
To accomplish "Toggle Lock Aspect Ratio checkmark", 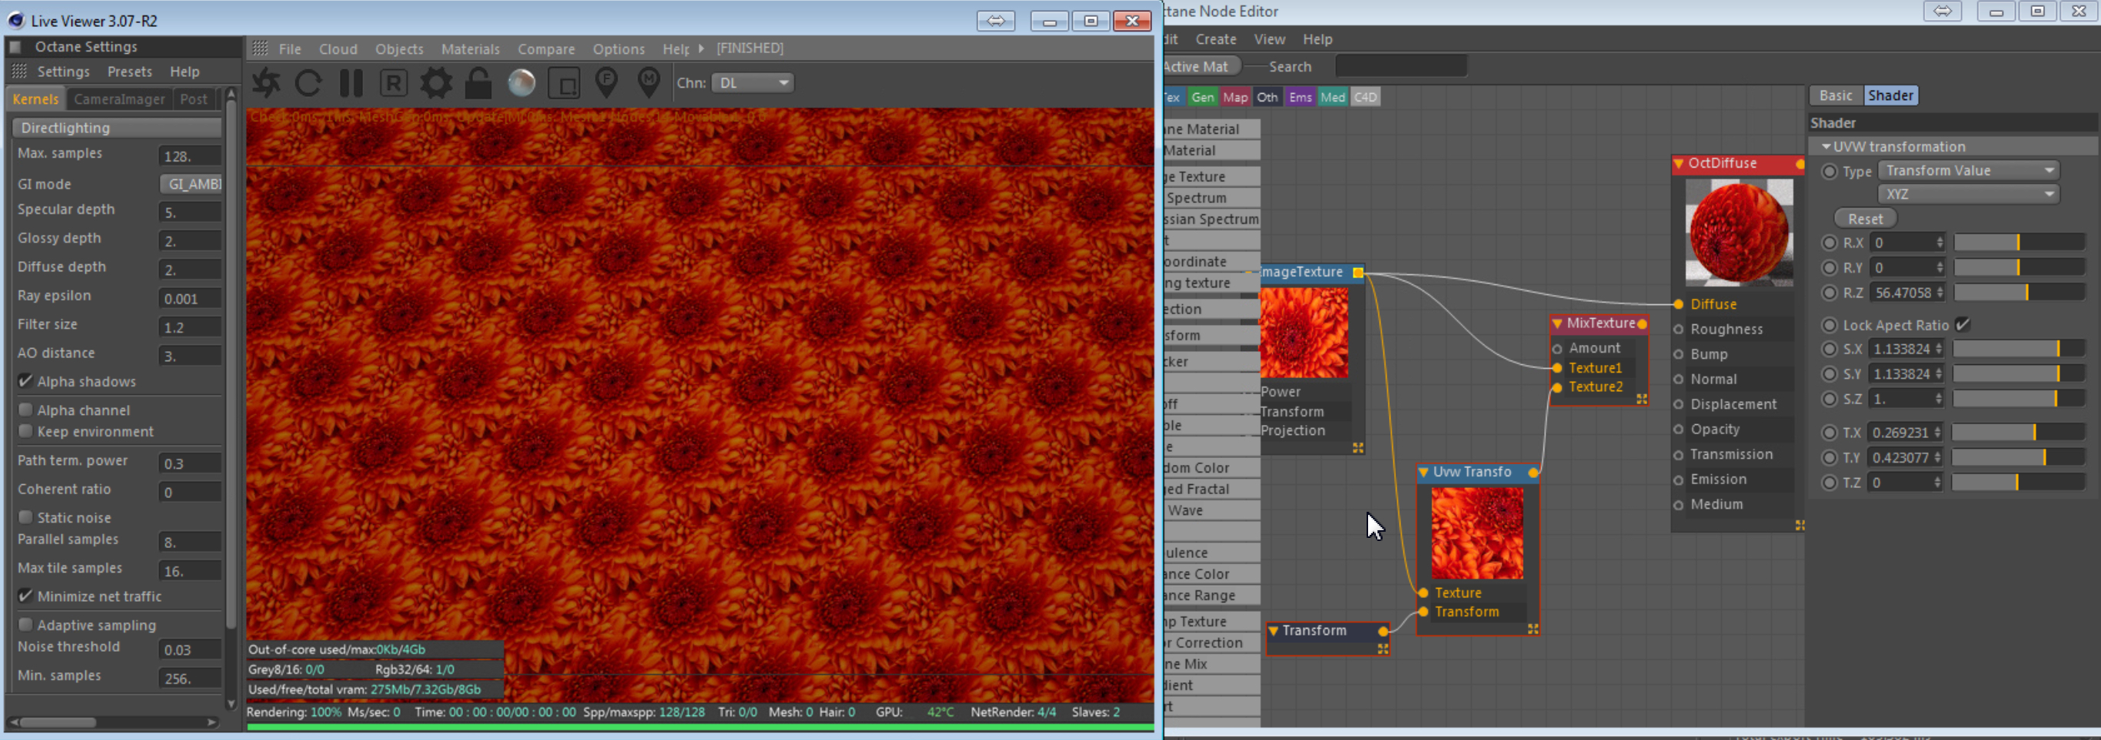I will tap(1963, 324).
